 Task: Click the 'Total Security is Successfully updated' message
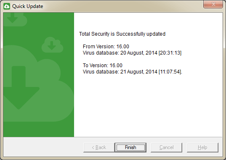pyautogui.click(x=122, y=34)
